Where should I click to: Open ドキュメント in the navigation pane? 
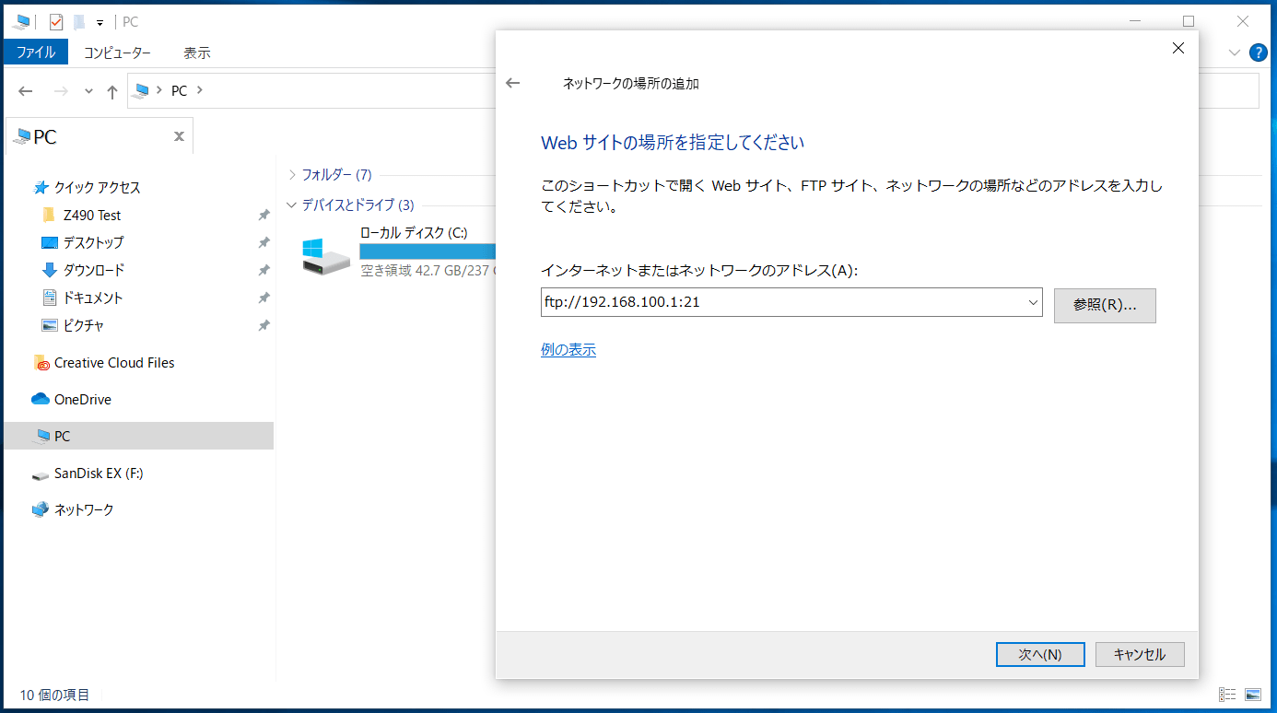[x=92, y=298]
